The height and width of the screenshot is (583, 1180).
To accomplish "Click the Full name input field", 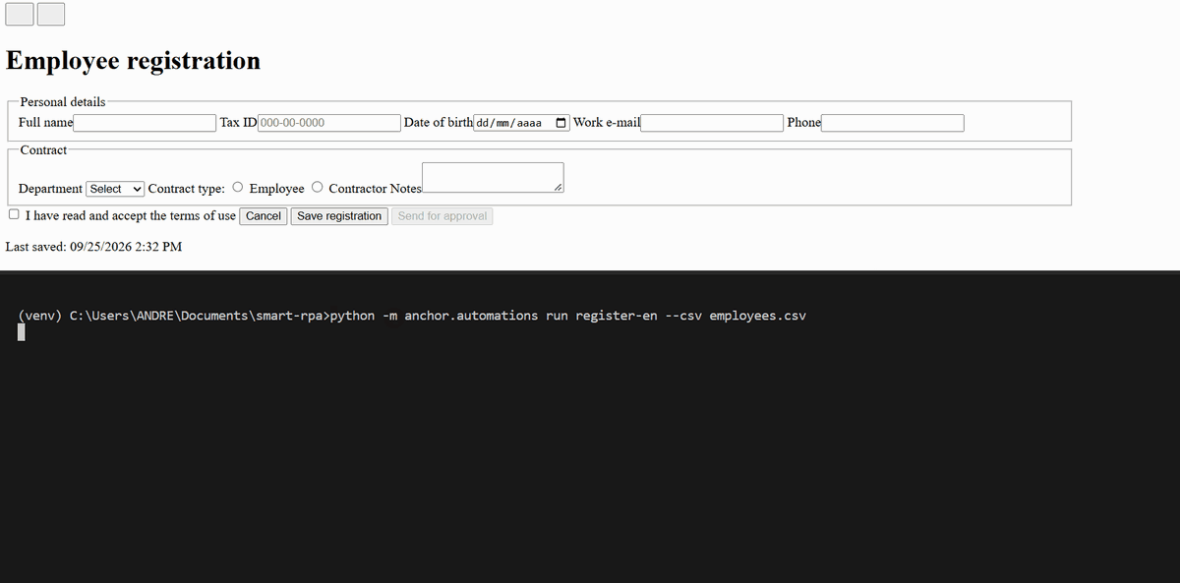I will [x=145, y=123].
